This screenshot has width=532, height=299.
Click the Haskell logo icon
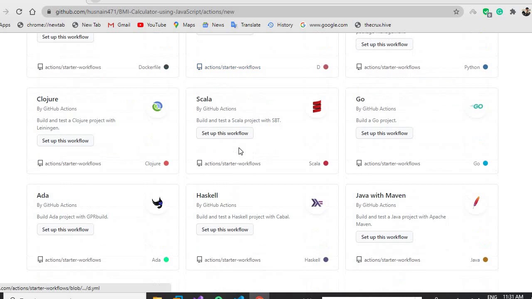(x=317, y=203)
